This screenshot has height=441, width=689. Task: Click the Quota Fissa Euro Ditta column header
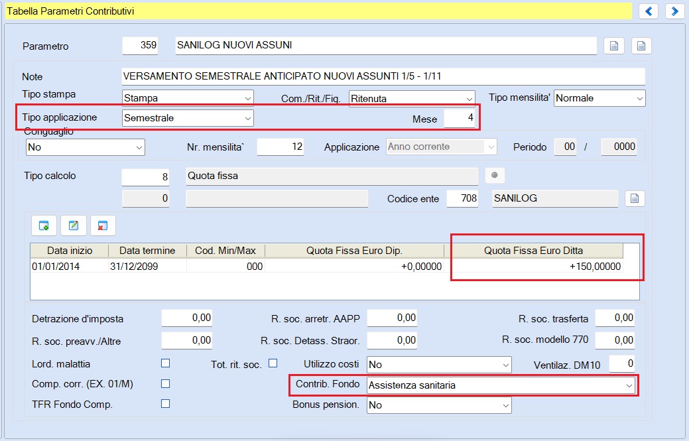[x=533, y=251]
